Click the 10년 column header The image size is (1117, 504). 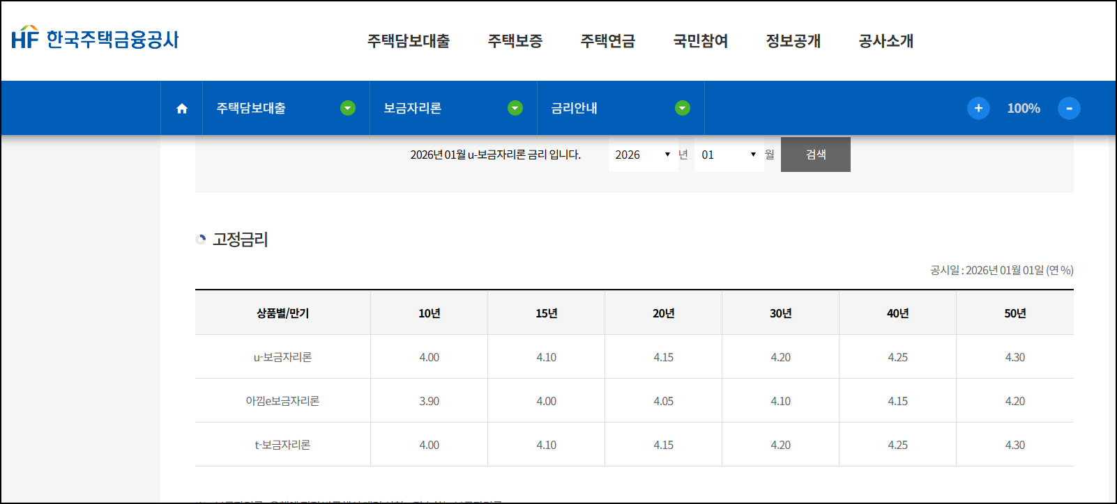tap(430, 313)
